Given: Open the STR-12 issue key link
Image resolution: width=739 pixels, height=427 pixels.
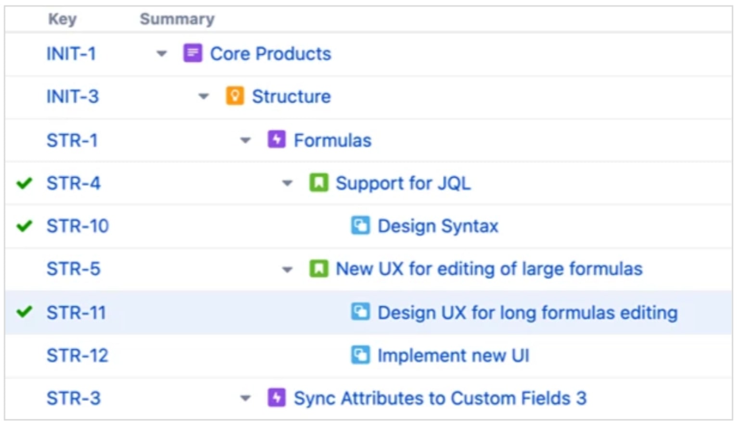Looking at the screenshot, I should 77,355.
